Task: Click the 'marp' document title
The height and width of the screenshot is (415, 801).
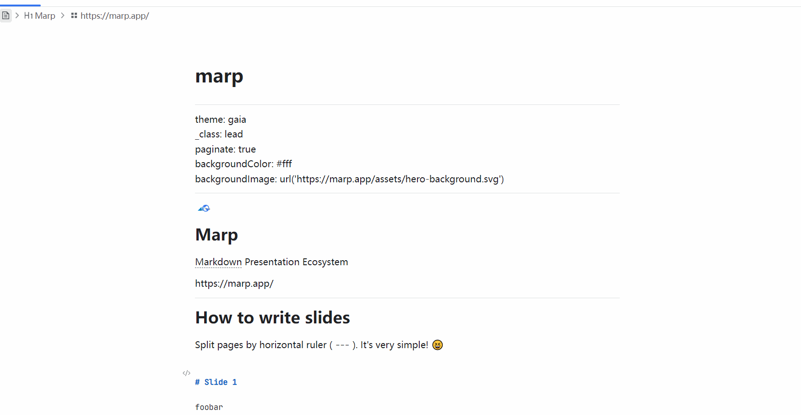Action: [x=219, y=76]
